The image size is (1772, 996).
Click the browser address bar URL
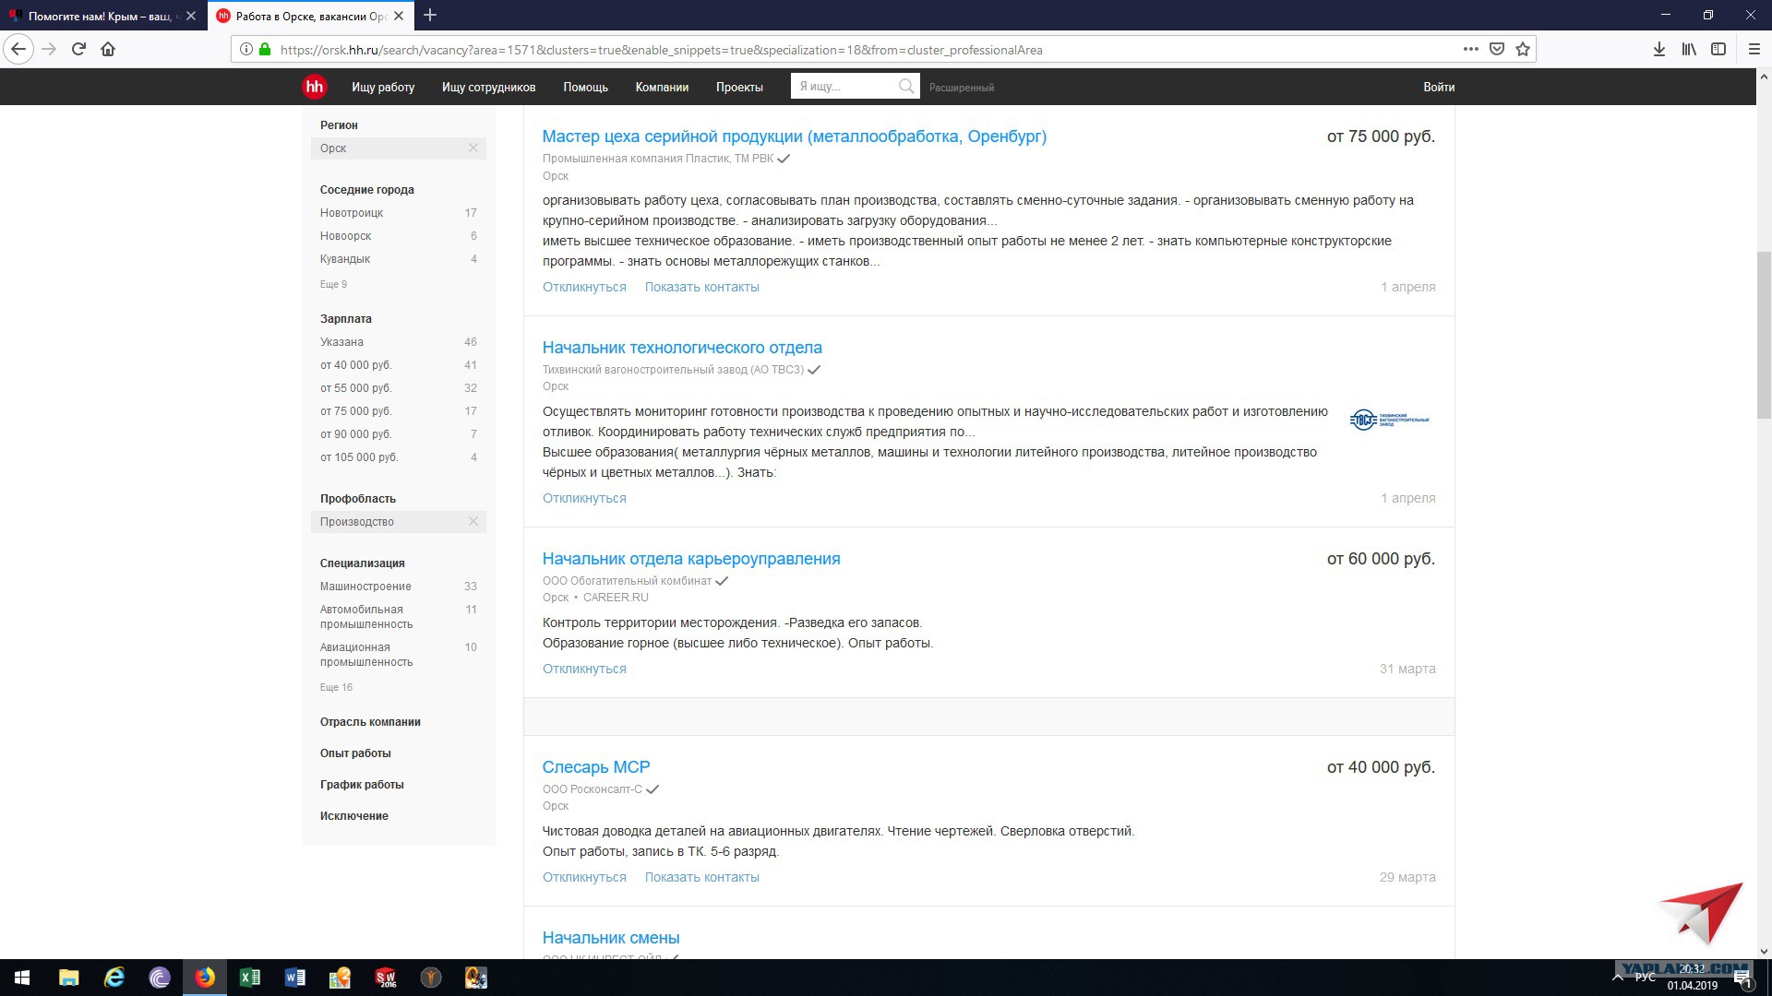[x=661, y=50]
